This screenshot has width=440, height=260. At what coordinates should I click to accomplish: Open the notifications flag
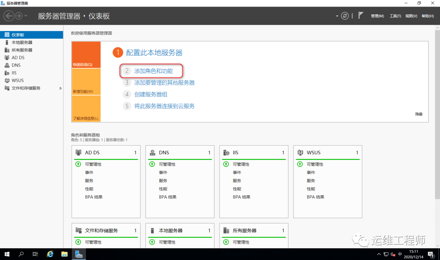click(x=361, y=15)
